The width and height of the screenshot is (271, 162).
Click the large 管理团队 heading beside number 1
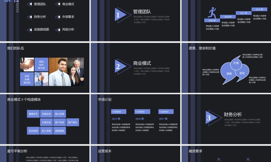coord(142,12)
